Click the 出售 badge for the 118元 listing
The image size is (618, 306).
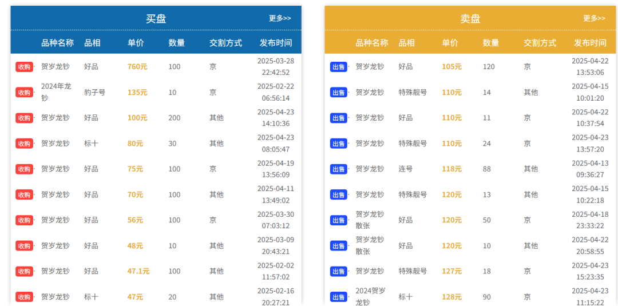pos(338,169)
